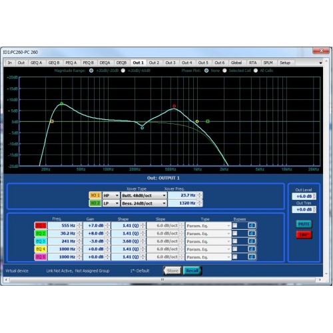Switch to the PEQ B tab
Image resolution: width=333 pixels, height=333 pixels.
[x=88, y=63]
